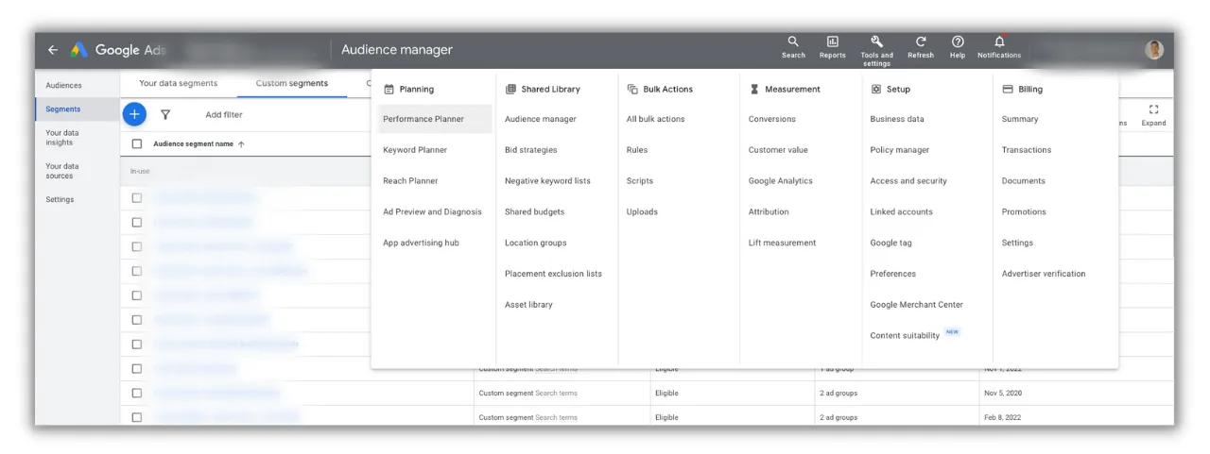Select Audience manager in Shared Library
Screen dimensions: 1210x454
[x=540, y=119]
